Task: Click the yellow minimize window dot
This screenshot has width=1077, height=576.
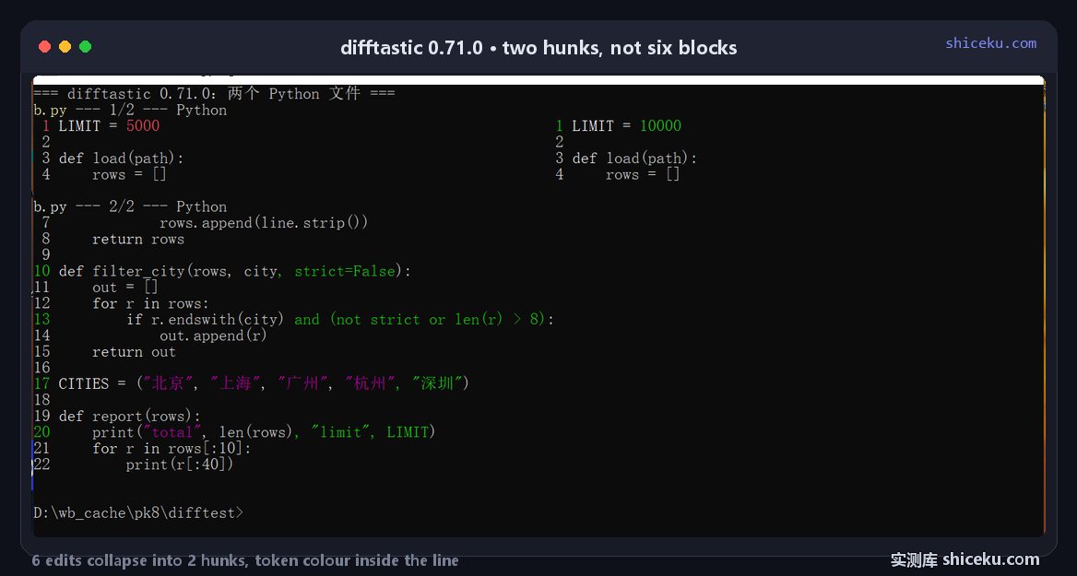Action: pos(65,47)
